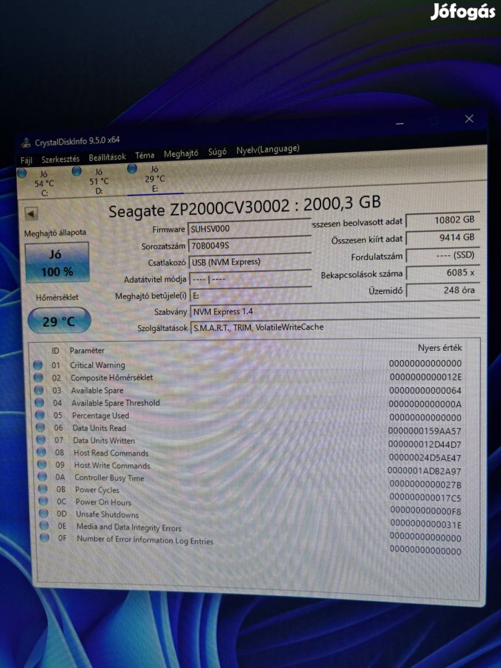This screenshot has width=501, height=668.
Task: Select the Power On Hours parameter name
Action: tap(103, 502)
